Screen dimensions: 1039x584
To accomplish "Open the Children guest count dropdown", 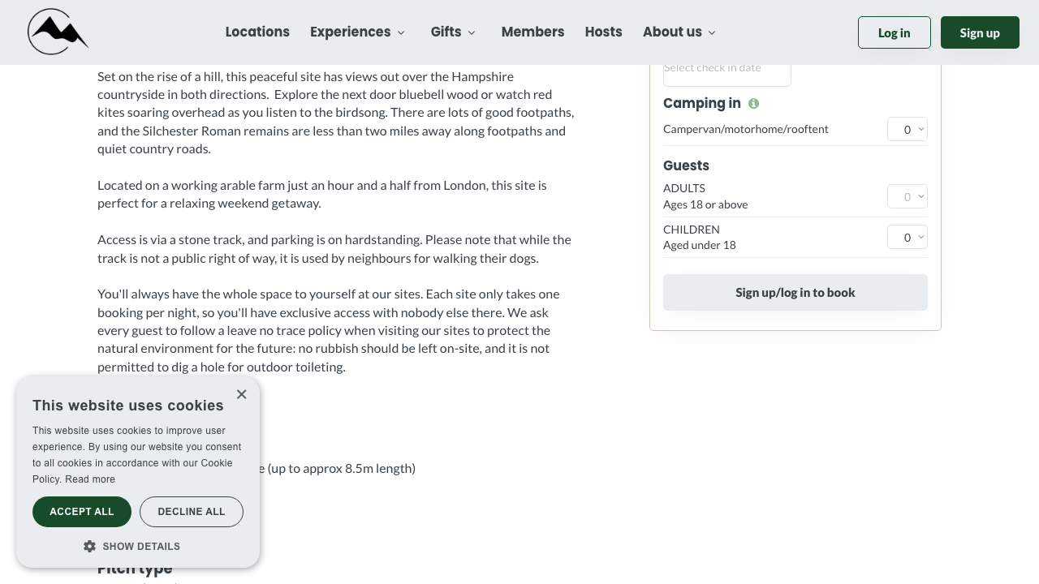I will (907, 238).
